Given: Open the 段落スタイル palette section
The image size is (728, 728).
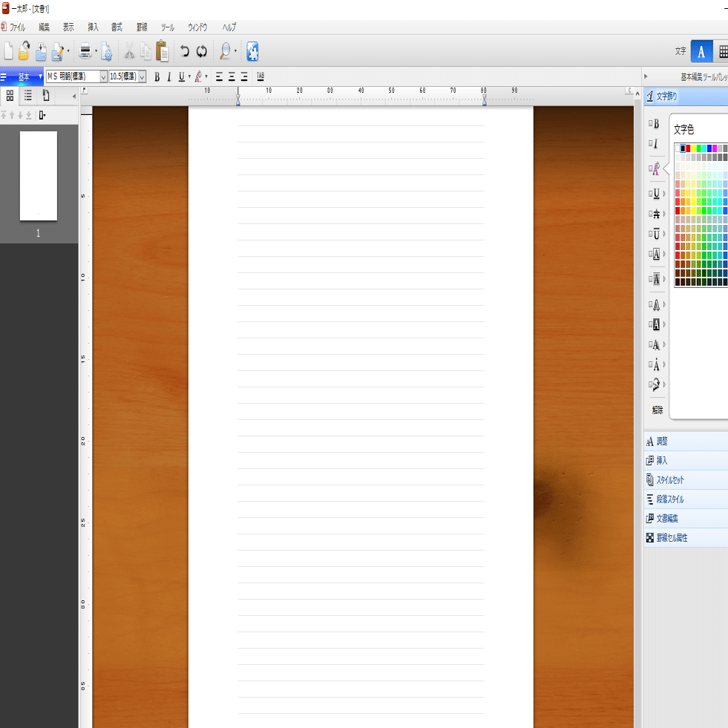Looking at the screenshot, I should tap(686, 499).
